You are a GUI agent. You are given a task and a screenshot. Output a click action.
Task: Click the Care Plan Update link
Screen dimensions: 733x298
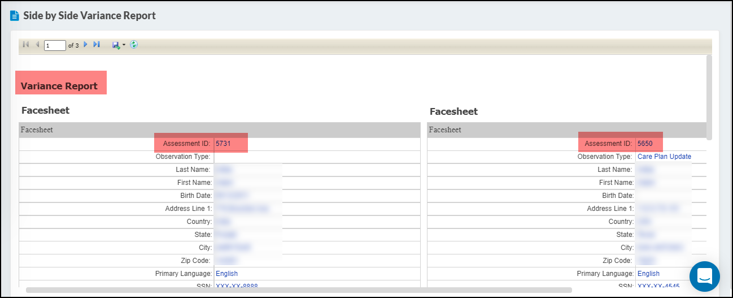[x=664, y=157]
